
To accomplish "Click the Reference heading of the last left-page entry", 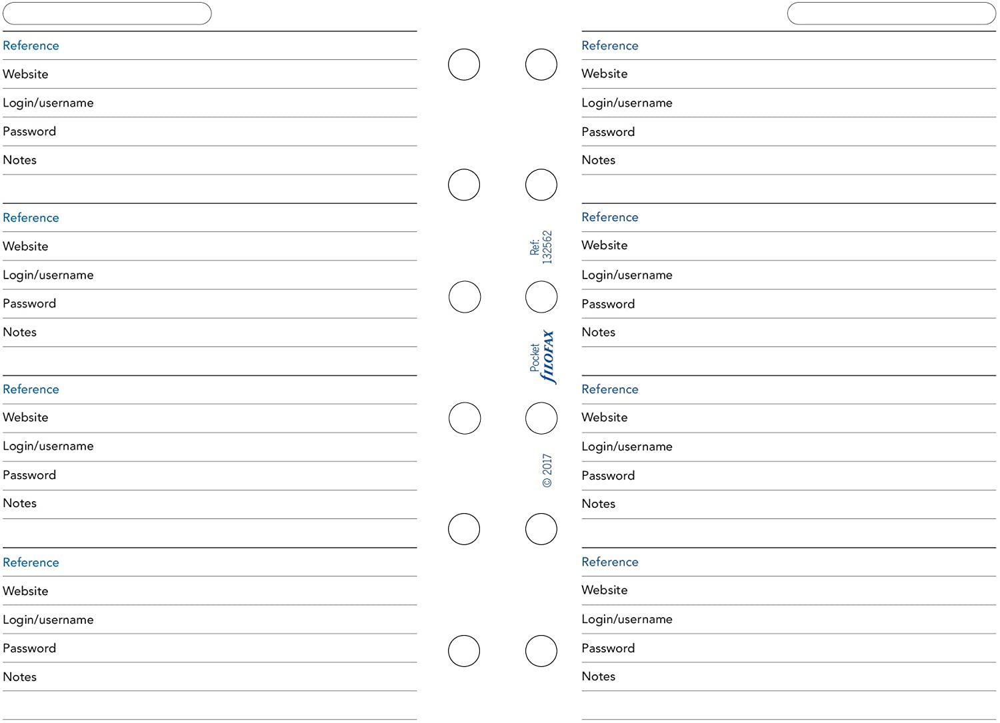I will pos(31,562).
